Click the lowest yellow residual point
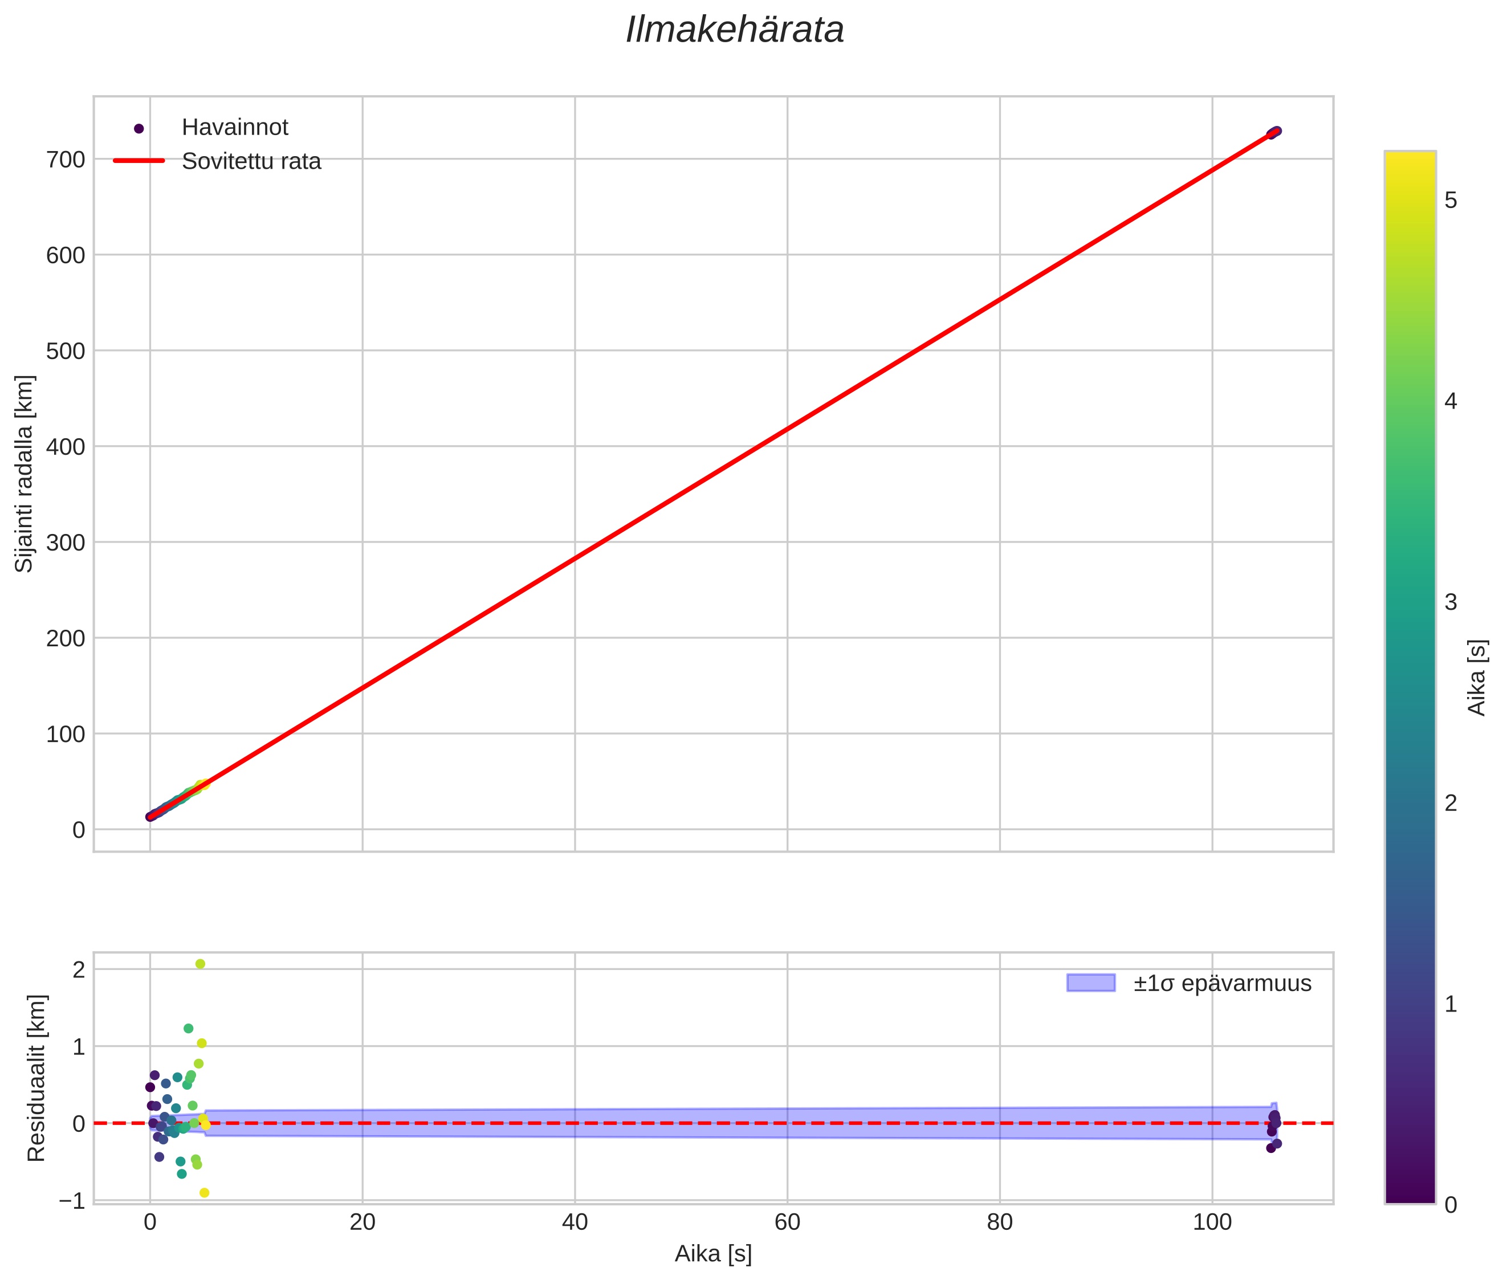The width and height of the screenshot is (1503, 1280). coord(205,1193)
